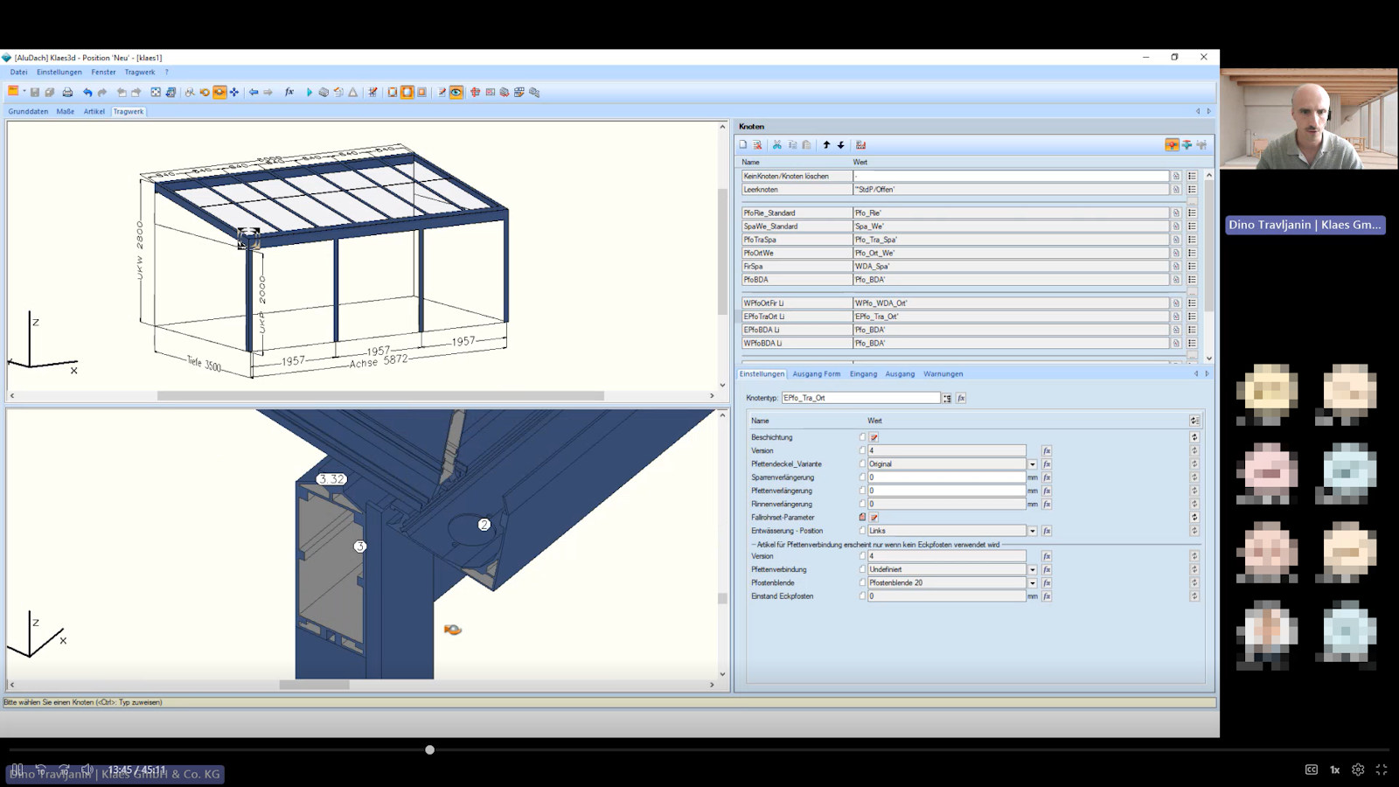
Task: Select the blue pan move arrows tool
Action: click(x=234, y=92)
